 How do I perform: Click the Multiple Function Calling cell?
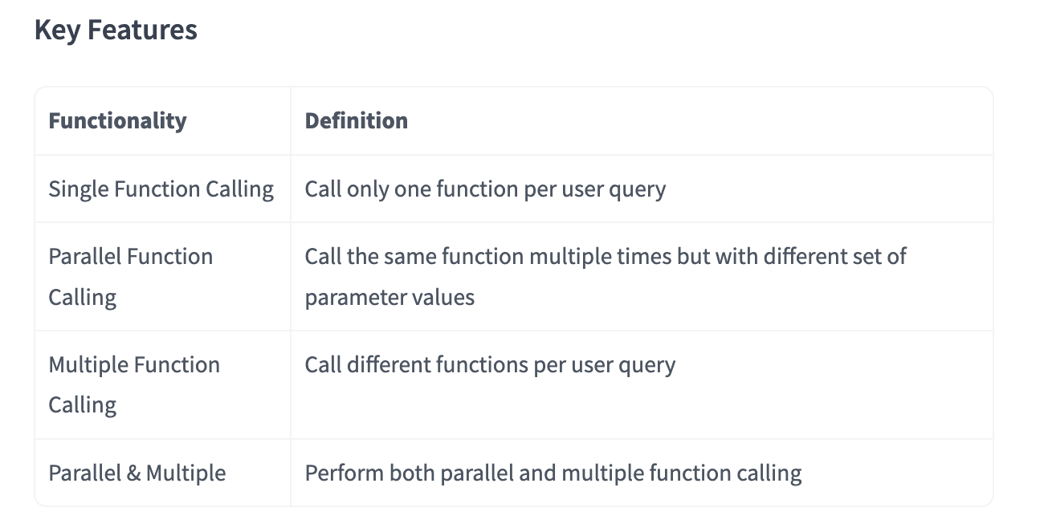[x=133, y=384]
